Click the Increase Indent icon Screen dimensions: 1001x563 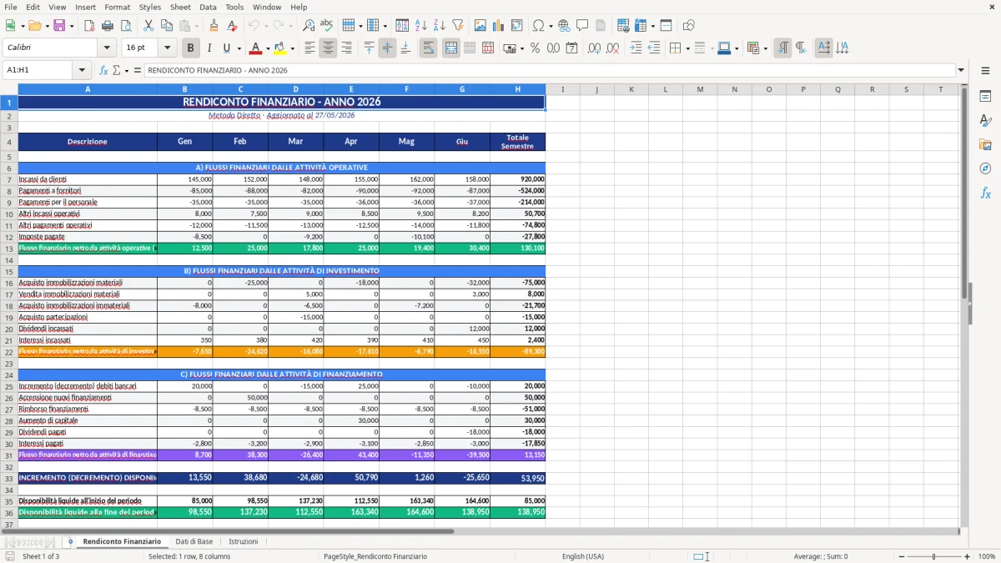(x=636, y=48)
